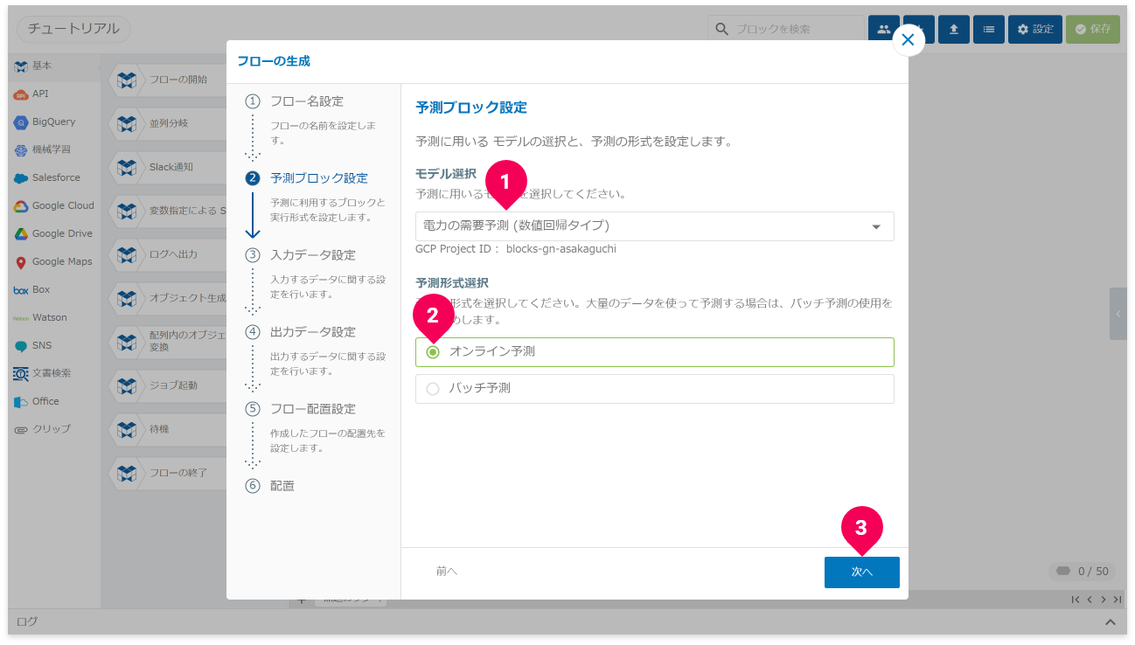1135x645 pixels.
Task: Click the Google Maps pin icon
Action: click(x=21, y=262)
